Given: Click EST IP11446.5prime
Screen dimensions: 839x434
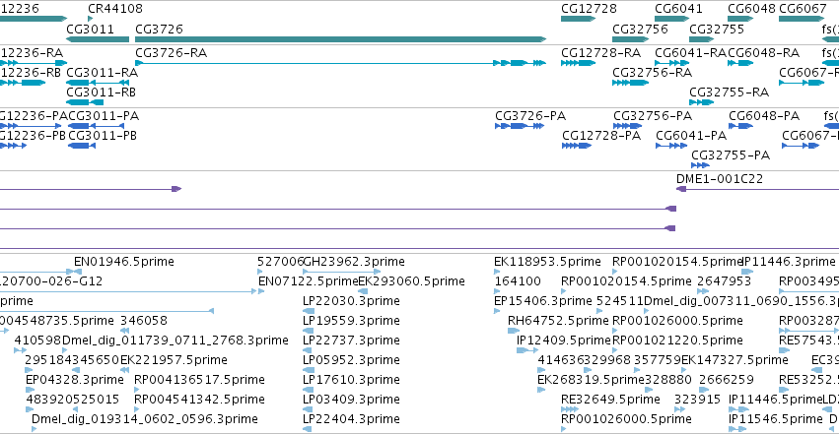Looking at the screenshot, I should coord(775,400).
